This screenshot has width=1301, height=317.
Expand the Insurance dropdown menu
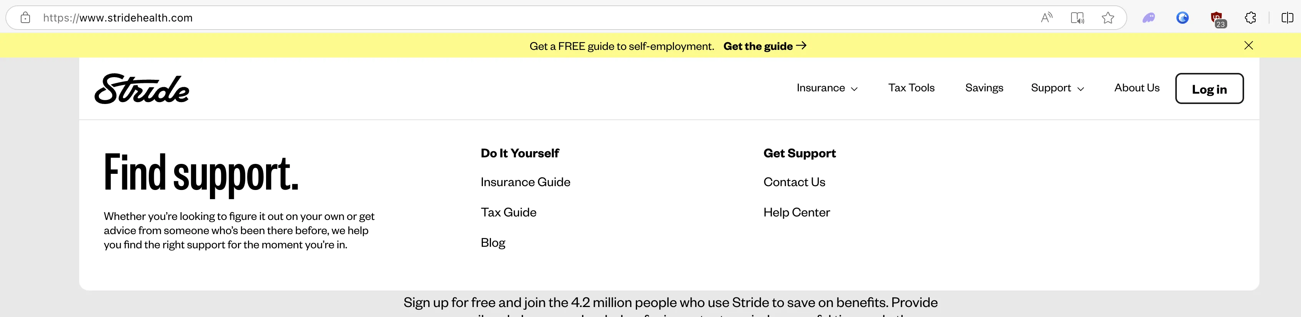tap(827, 88)
